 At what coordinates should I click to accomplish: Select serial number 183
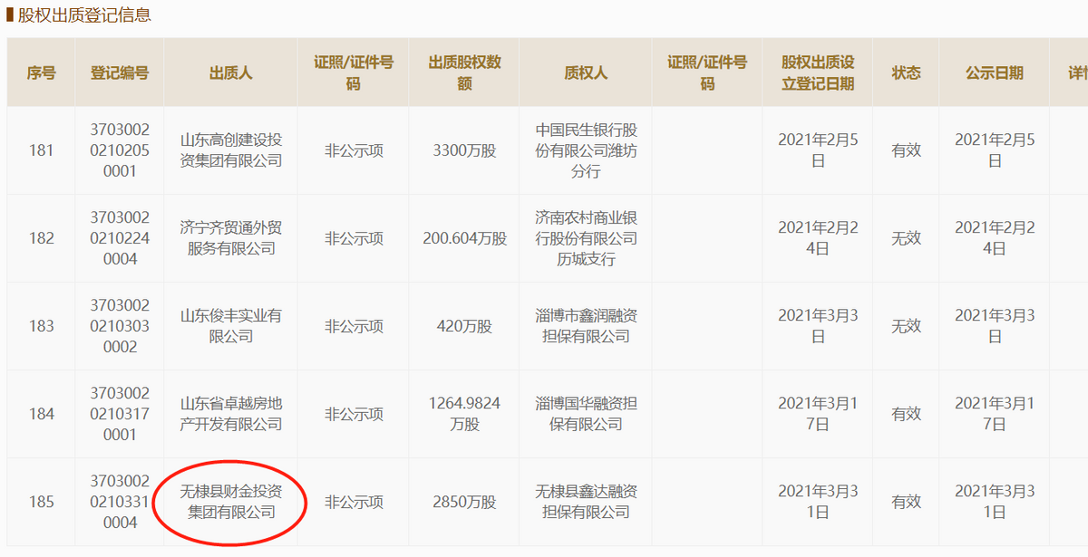42,326
